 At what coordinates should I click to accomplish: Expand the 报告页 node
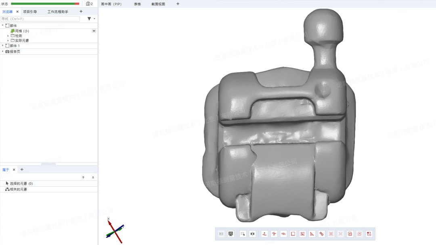[x=3, y=52]
